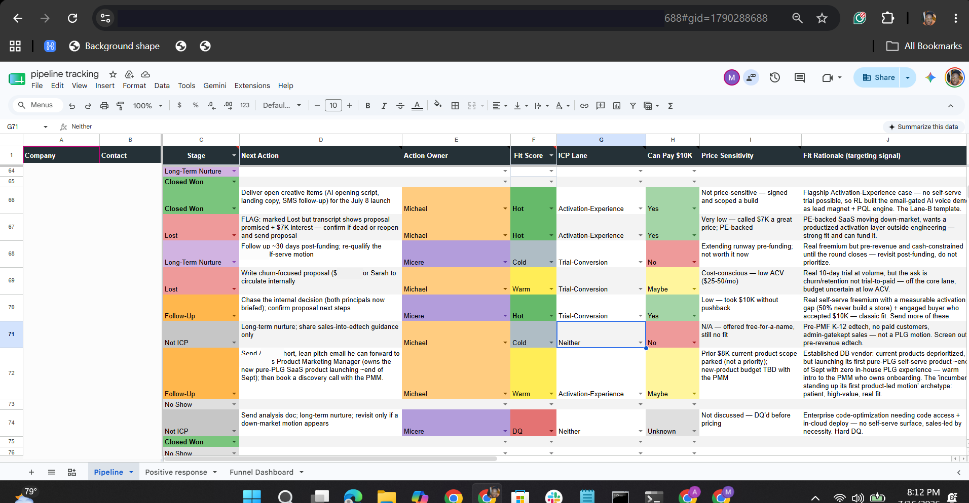Click the Gemini sparkle icon
The width and height of the screenshot is (969, 503).
point(930,77)
